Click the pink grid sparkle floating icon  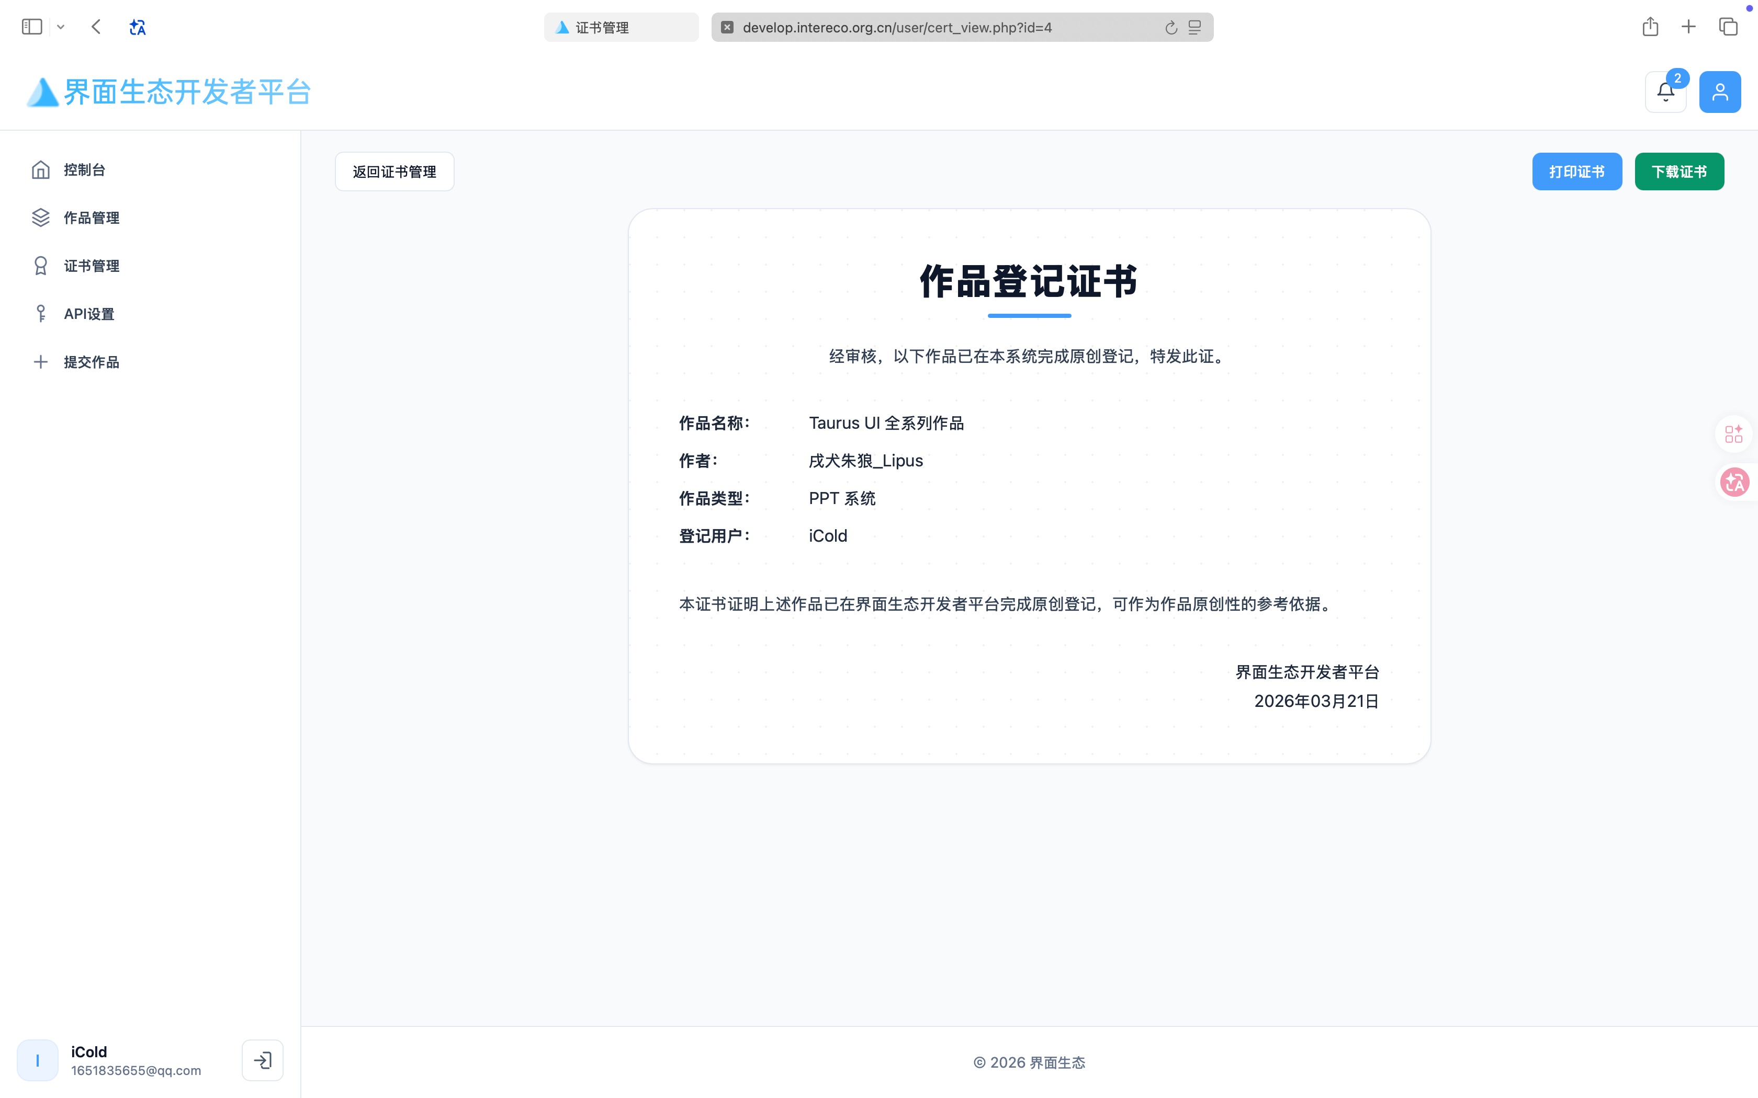click(1734, 434)
